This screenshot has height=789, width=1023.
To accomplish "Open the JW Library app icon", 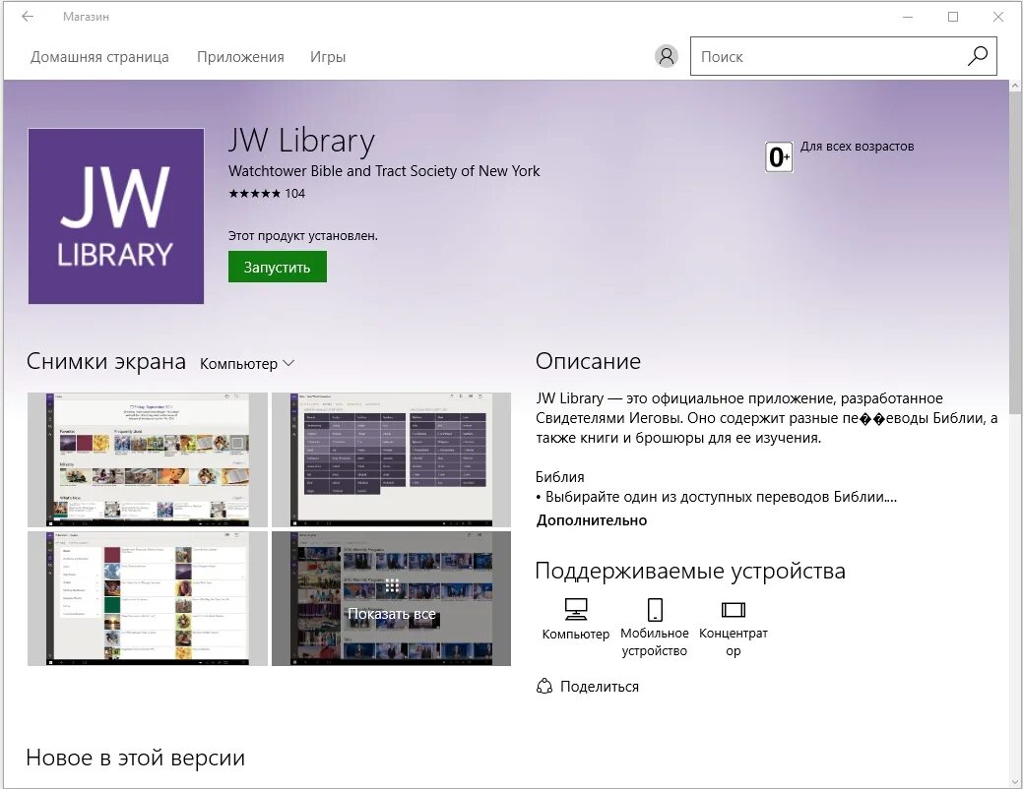I will [115, 215].
